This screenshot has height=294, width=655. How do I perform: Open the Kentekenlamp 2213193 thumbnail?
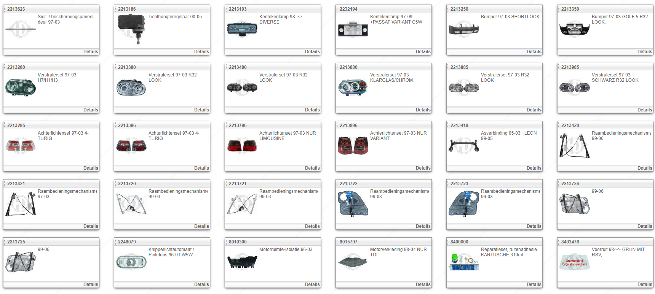242,29
